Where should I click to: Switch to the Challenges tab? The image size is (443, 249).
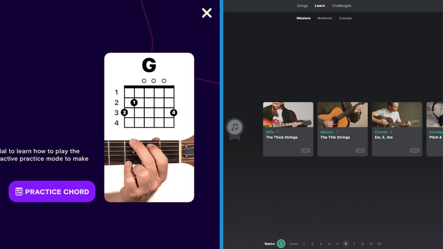pos(341,6)
